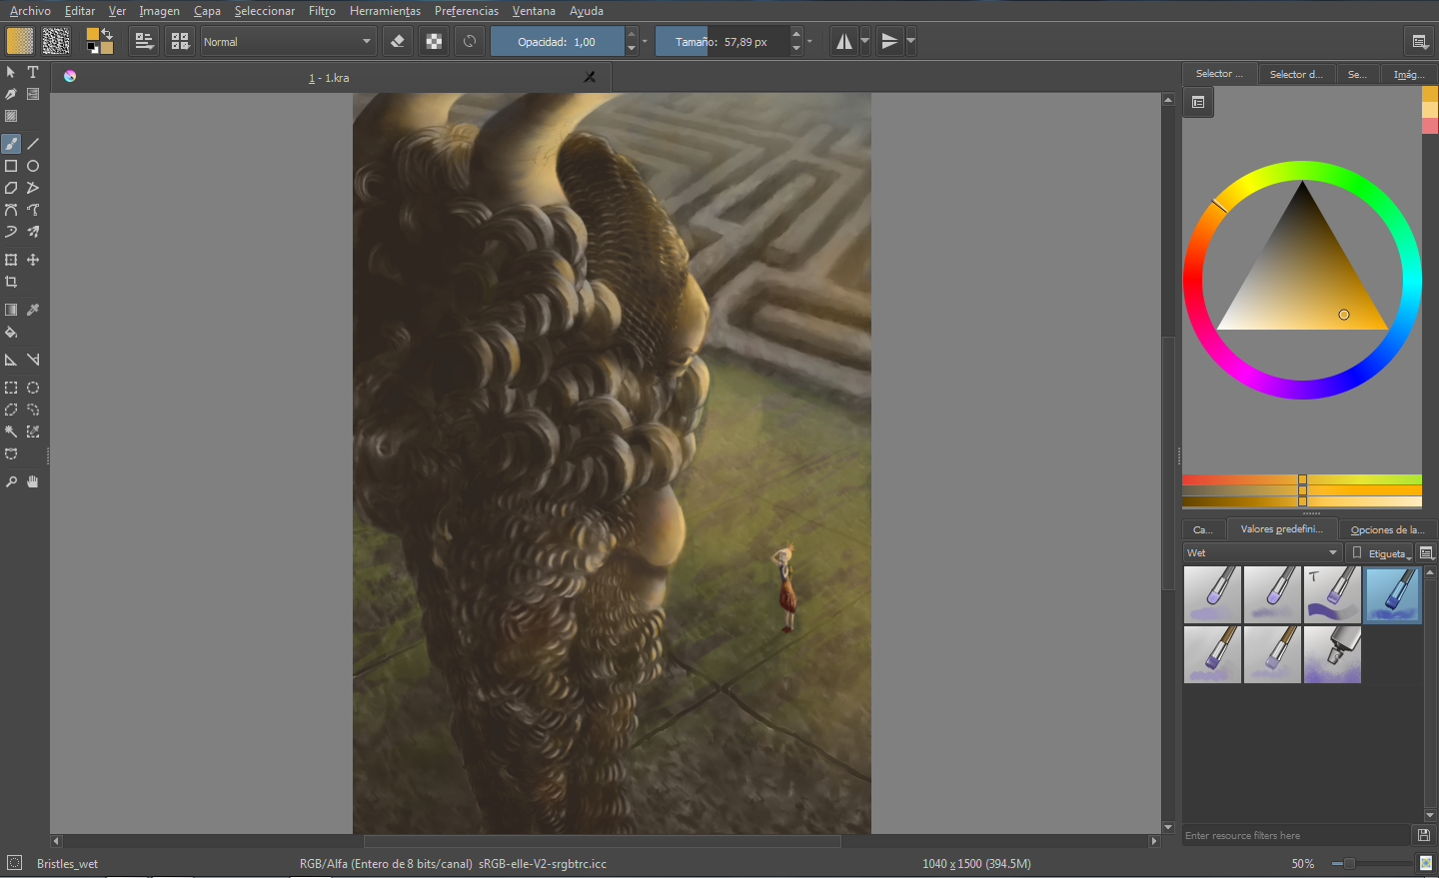The image size is (1439, 878).
Task: Select the freehand selection lasso tool
Action: [x=33, y=410]
